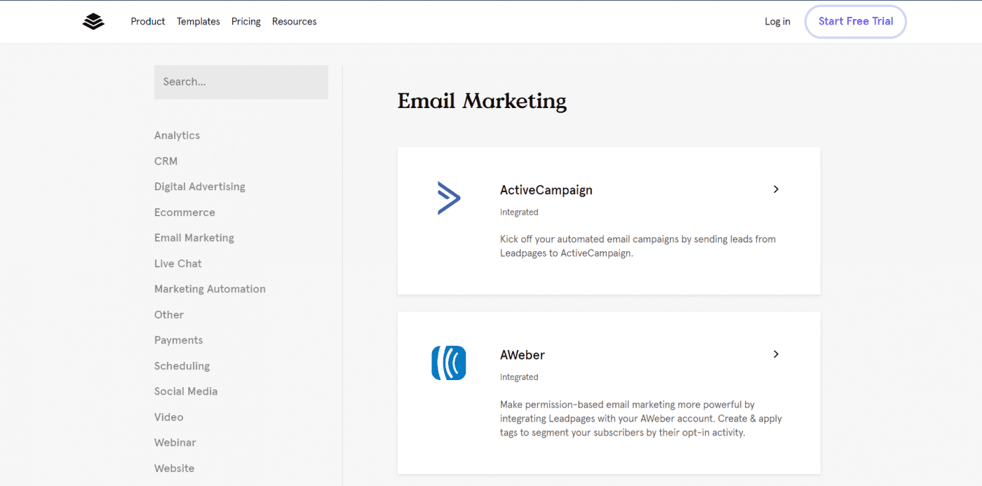The height and width of the screenshot is (486, 982).
Task: Open the Resources menu
Action: point(295,22)
